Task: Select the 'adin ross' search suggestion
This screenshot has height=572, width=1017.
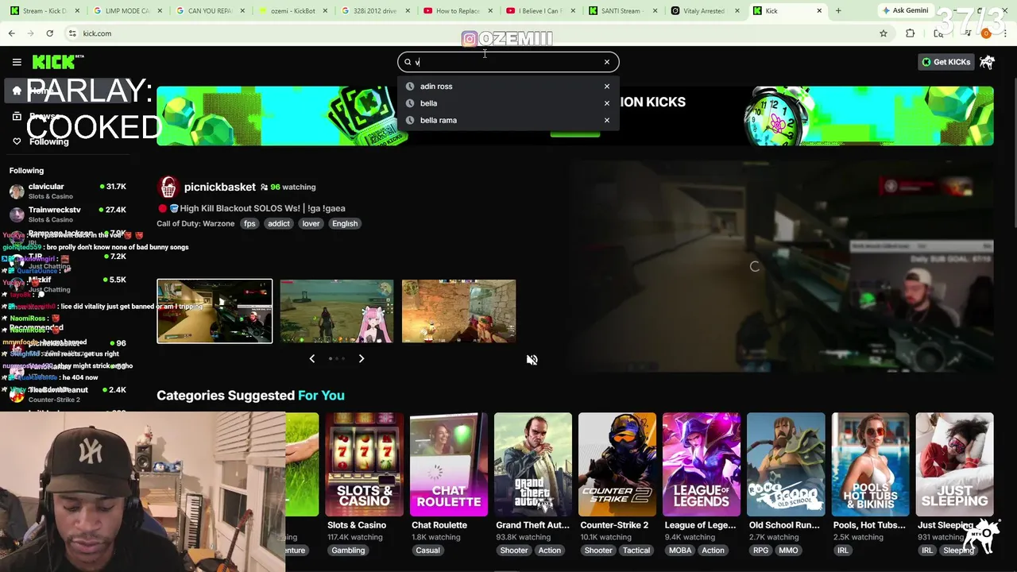Action: pos(436,87)
